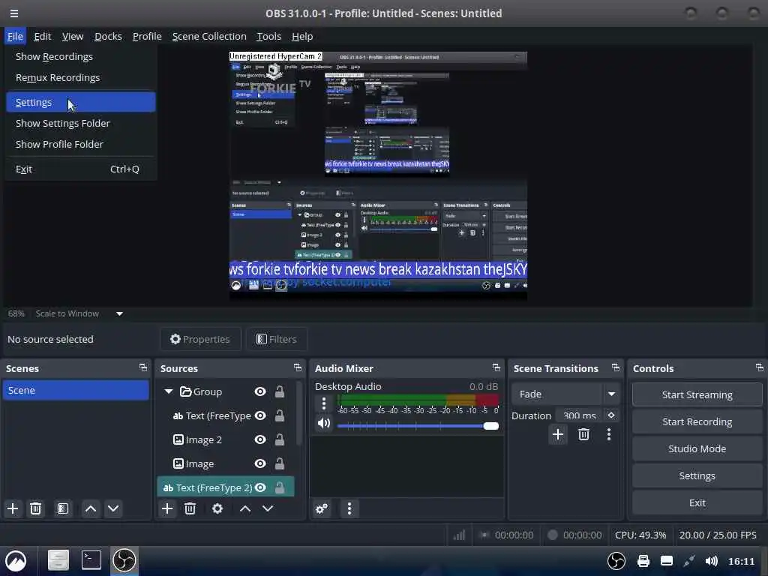This screenshot has width=768, height=576.
Task: Click Duration input field 300 ms
Action: (x=580, y=415)
